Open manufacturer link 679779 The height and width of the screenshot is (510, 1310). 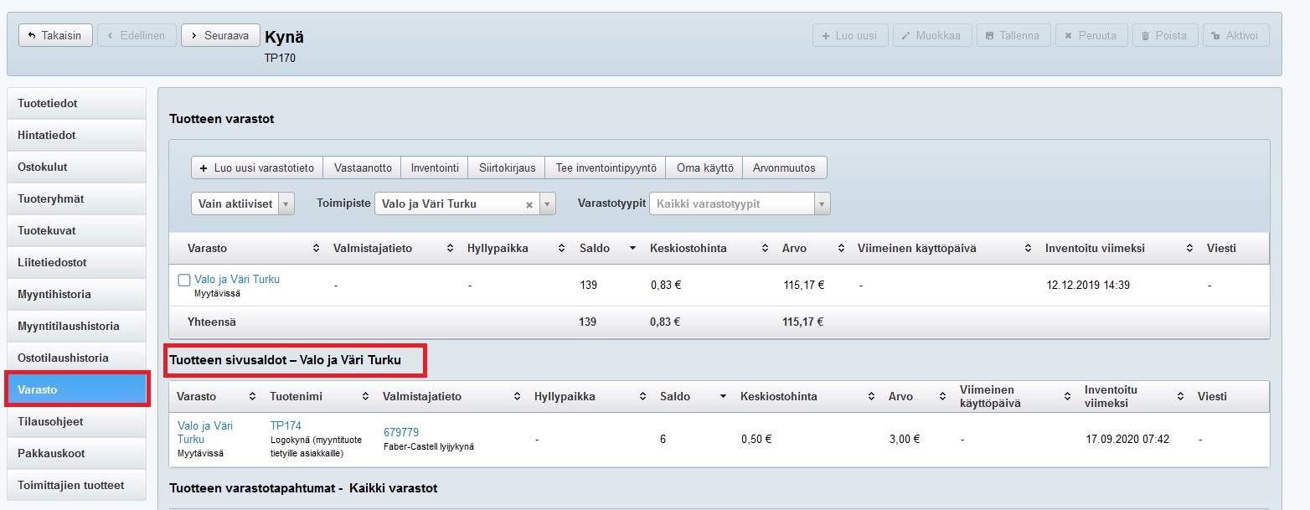[x=400, y=432]
